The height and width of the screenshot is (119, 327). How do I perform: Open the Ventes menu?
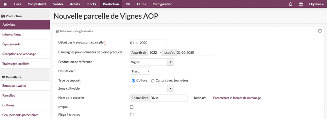pos(59,4)
